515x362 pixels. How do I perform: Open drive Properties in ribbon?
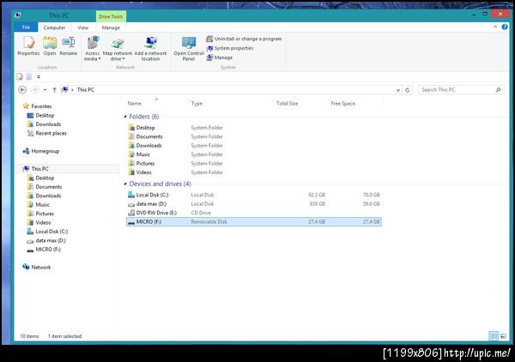click(x=28, y=46)
